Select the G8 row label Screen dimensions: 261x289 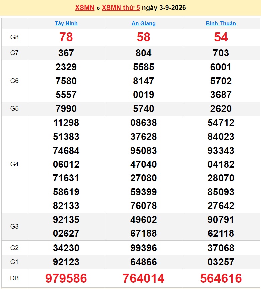click(x=14, y=37)
